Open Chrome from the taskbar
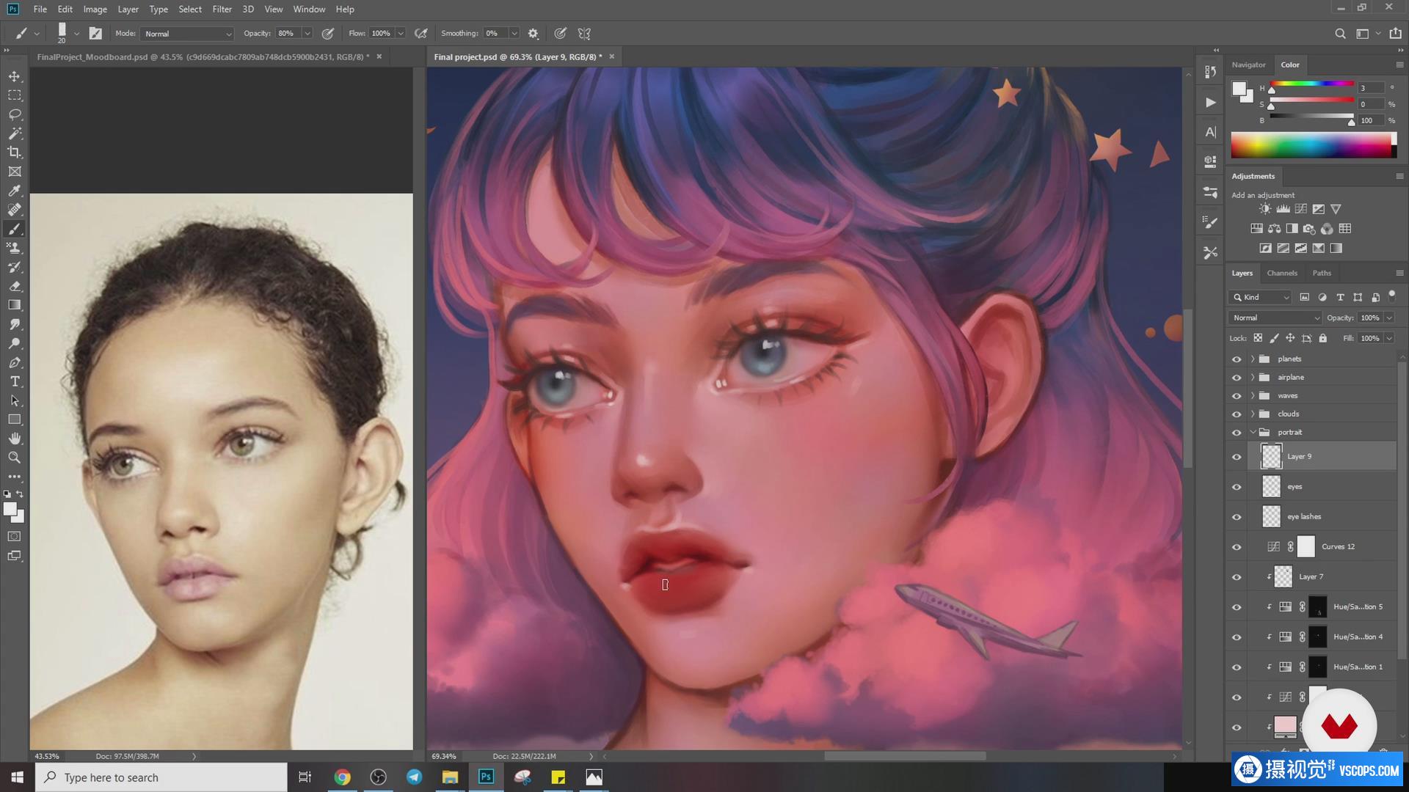Image resolution: width=1409 pixels, height=792 pixels. (343, 777)
